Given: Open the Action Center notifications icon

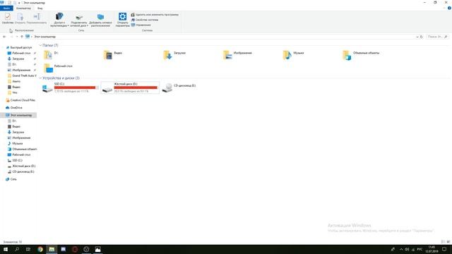Looking at the screenshot, I should 444,249.
